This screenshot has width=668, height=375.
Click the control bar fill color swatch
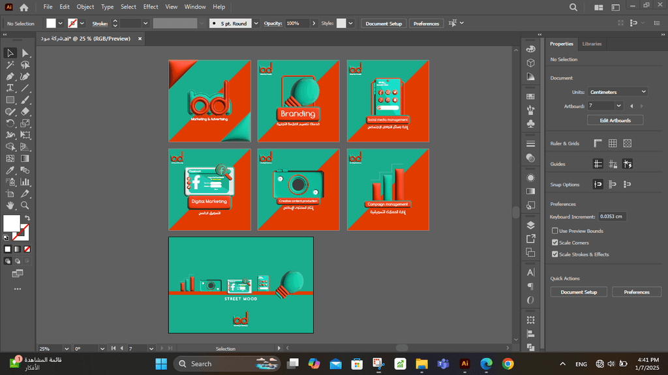[51, 23]
